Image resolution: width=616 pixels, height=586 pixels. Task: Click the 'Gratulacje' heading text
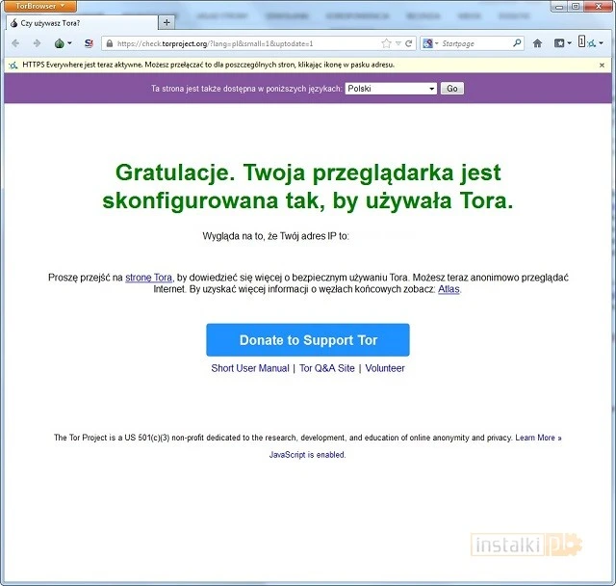(308, 186)
